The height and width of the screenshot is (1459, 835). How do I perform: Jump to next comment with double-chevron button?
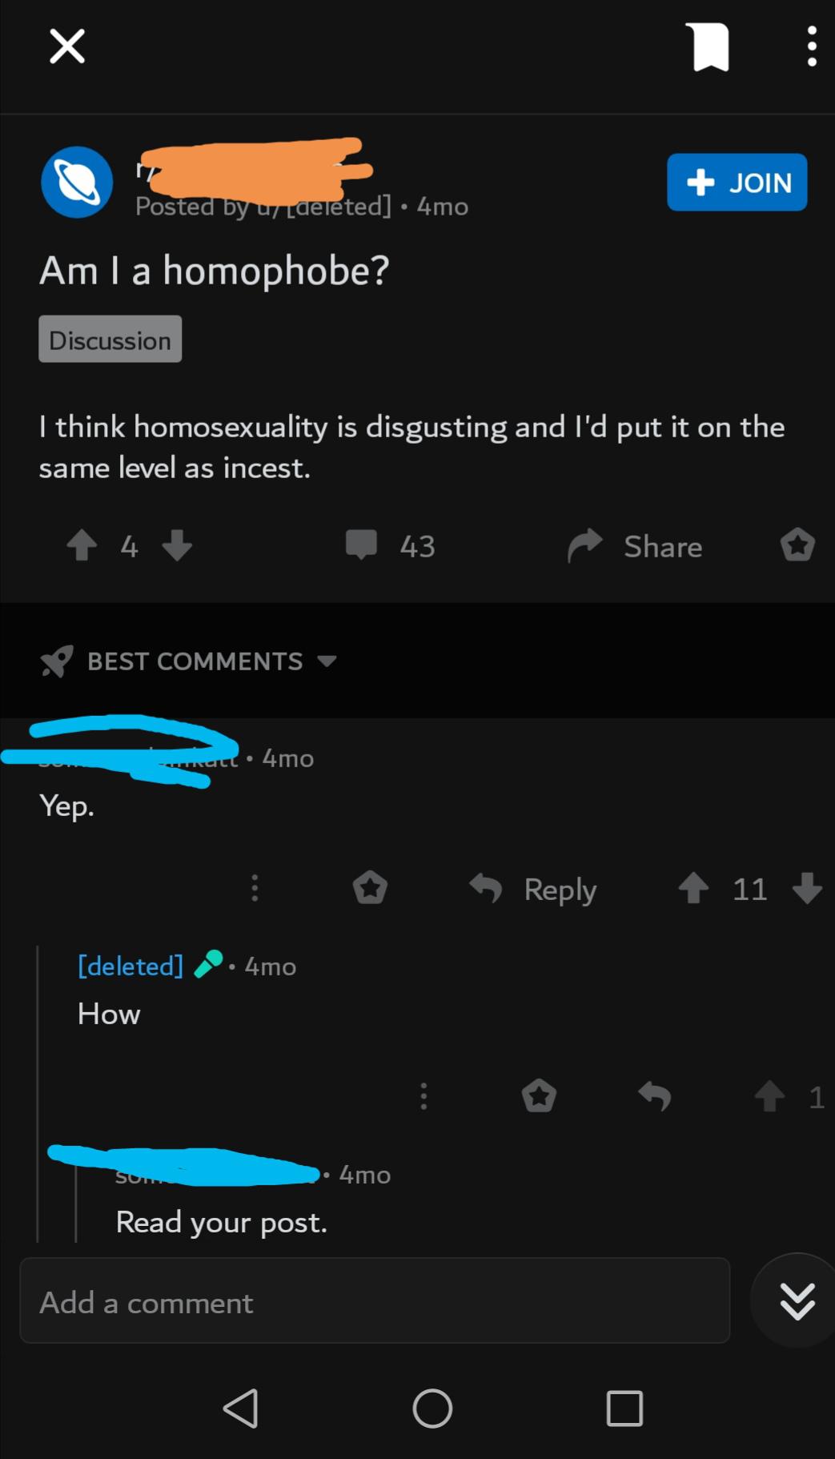(x=797, y=1300)
